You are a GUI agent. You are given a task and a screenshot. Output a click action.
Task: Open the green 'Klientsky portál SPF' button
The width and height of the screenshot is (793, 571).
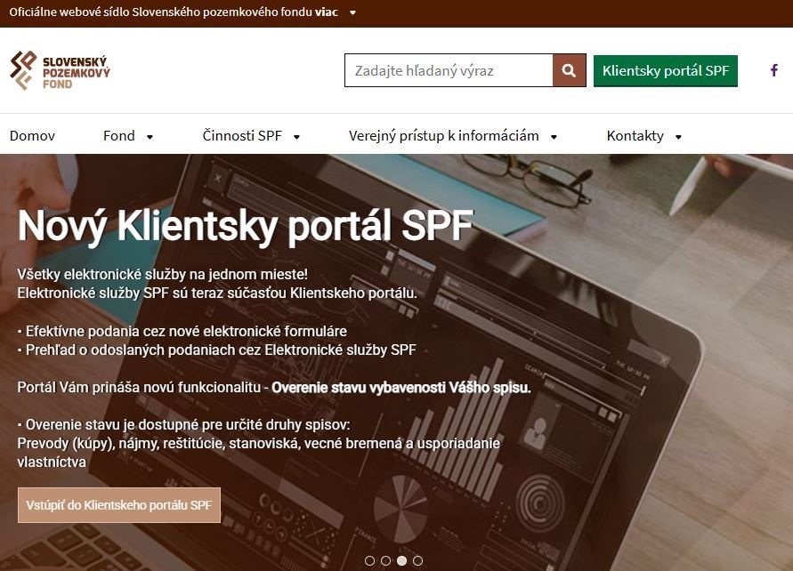(x=665, y=70)
